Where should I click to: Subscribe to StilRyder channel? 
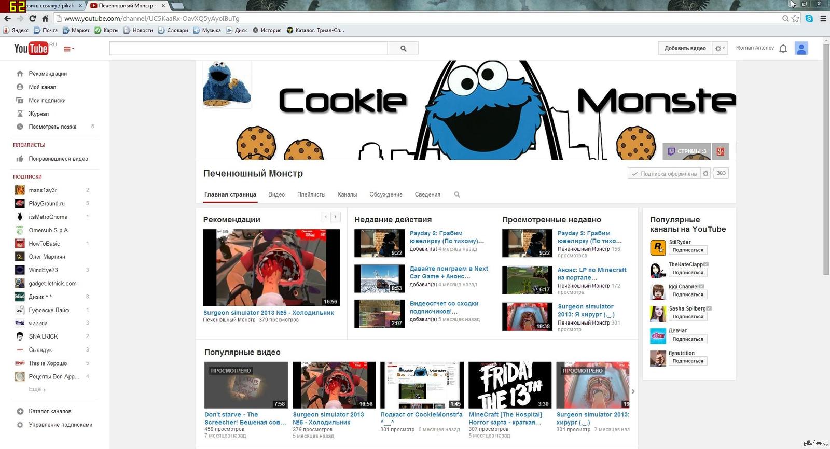point(688,250)
